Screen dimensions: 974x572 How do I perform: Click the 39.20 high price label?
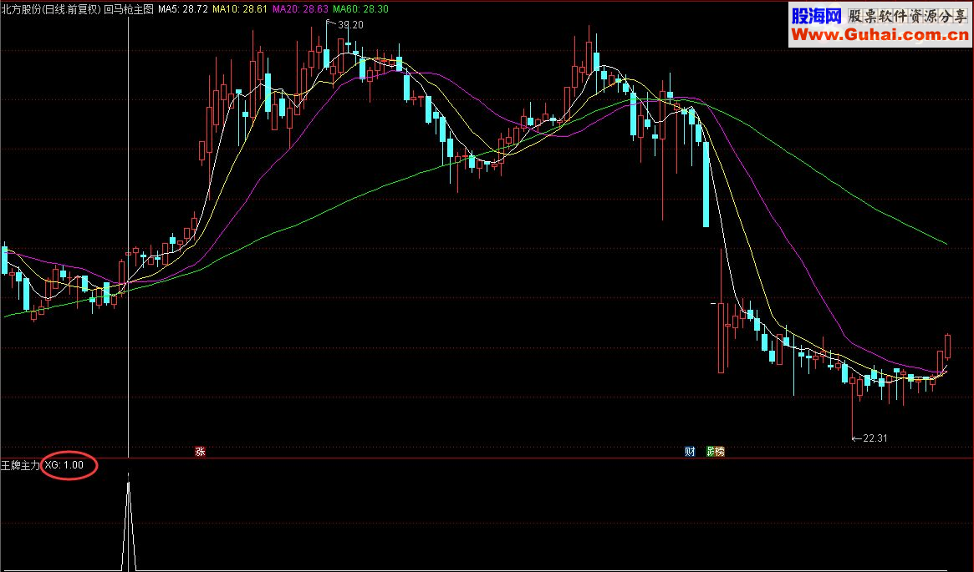click(x=350, y=25)
